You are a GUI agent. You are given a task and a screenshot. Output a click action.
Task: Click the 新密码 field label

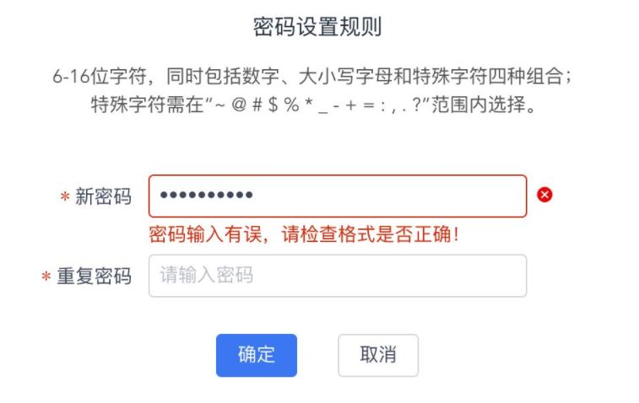click(x=104, y=196)
